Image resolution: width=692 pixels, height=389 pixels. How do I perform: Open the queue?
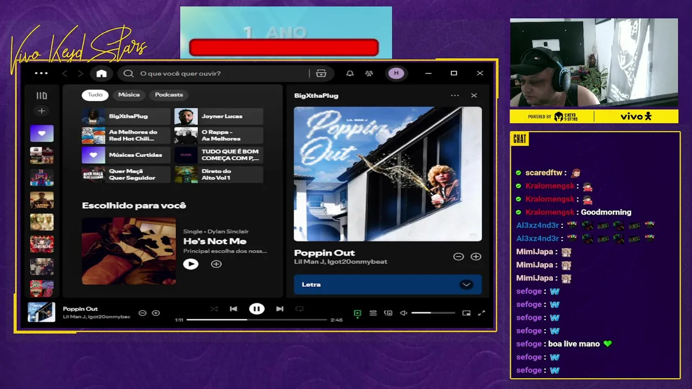coord(373,313)
